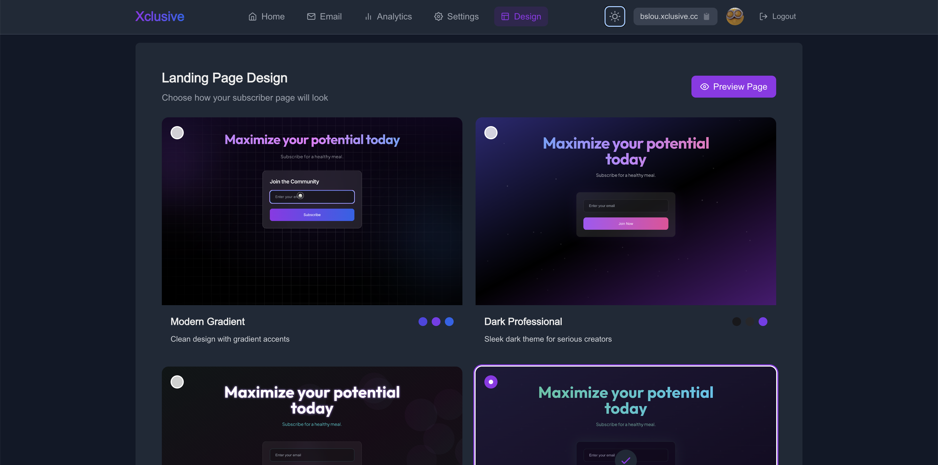938x465 pixels.
Task: Open the user avatar profile
Action: point(735,16)
